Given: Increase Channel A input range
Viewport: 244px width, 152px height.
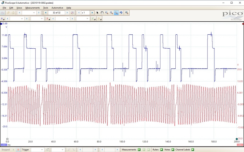Looking at the screenshot, I should pyautogui.click(x=27, y=19).
